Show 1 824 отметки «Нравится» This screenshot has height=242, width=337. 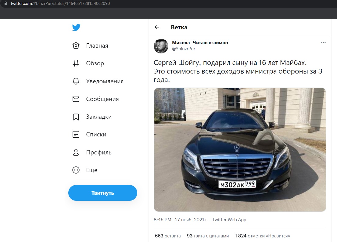coord(262,236)
